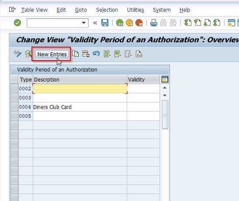Click the description field of type 0005
The image size is (239, 201).
[x=80, y=116]
